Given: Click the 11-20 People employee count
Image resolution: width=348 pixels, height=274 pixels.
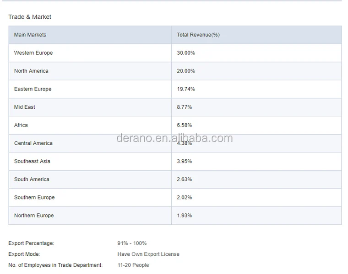Looking at the screenshot, I should 133,265.
